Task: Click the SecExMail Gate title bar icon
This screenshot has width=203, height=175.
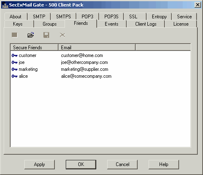Action: (5, 5)
